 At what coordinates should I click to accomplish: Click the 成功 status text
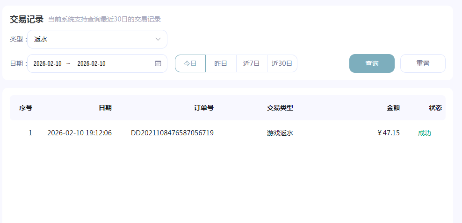coord(425,133)
